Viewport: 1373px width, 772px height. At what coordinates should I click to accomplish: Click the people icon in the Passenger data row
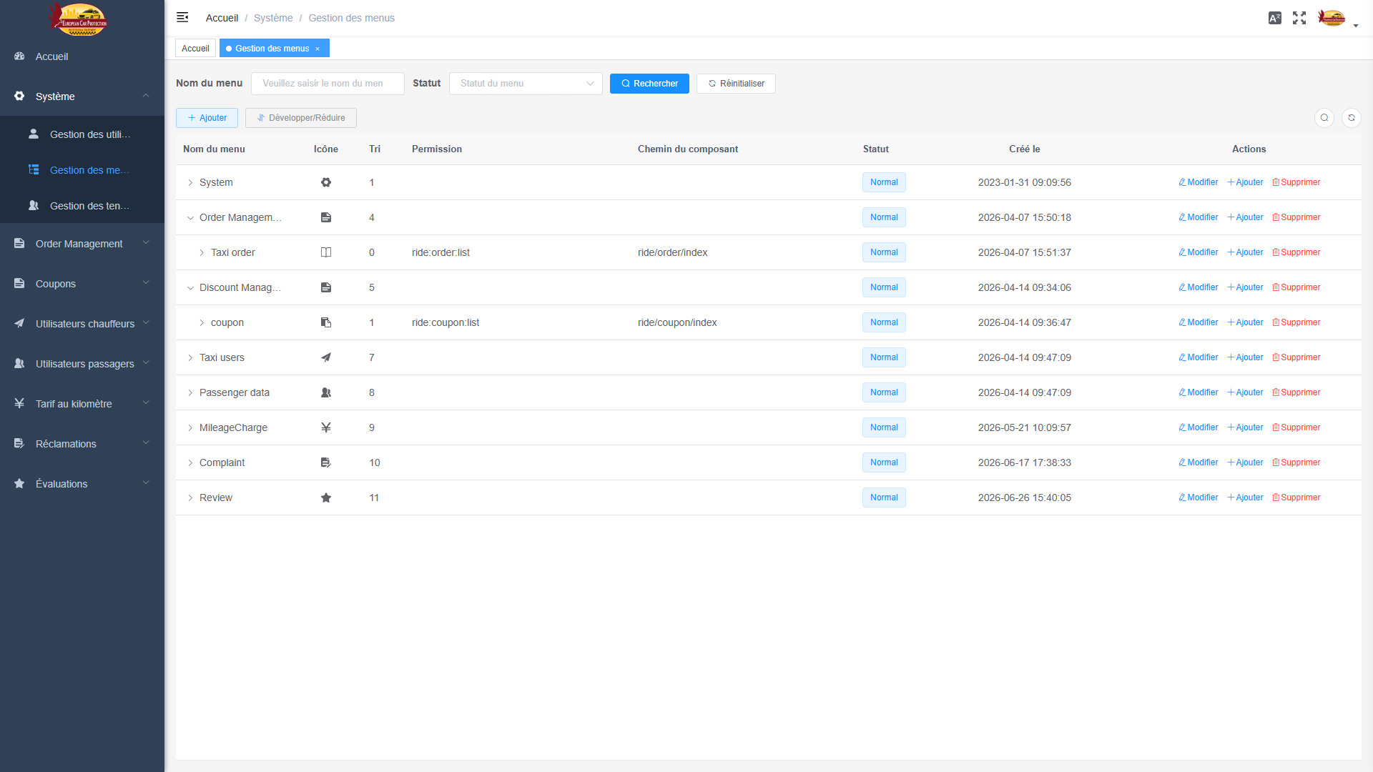(x=326, y=392)
